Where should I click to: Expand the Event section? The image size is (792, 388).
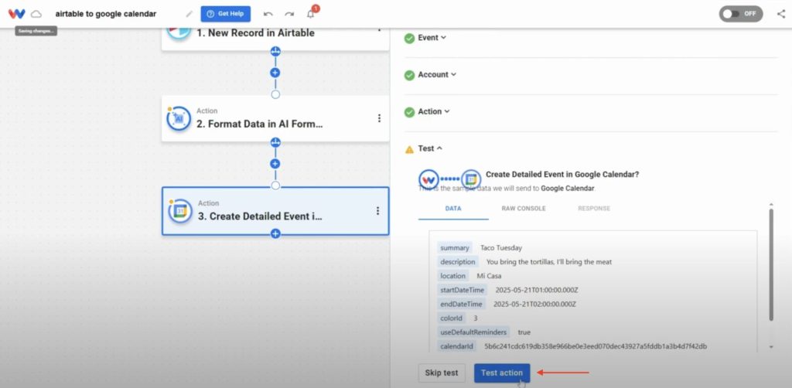tap(432, 37)
